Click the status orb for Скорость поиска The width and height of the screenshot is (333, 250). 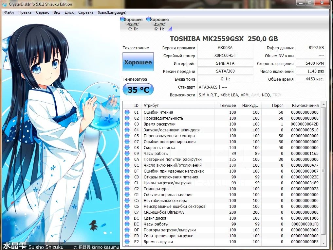[x=127, y=147]
